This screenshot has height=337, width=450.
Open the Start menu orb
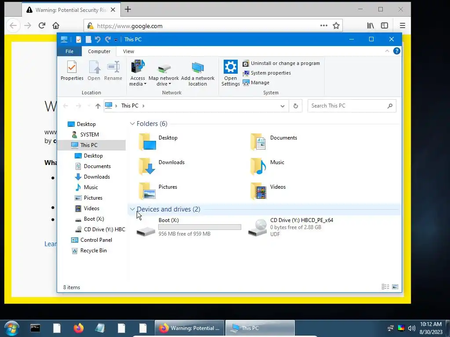12,328
